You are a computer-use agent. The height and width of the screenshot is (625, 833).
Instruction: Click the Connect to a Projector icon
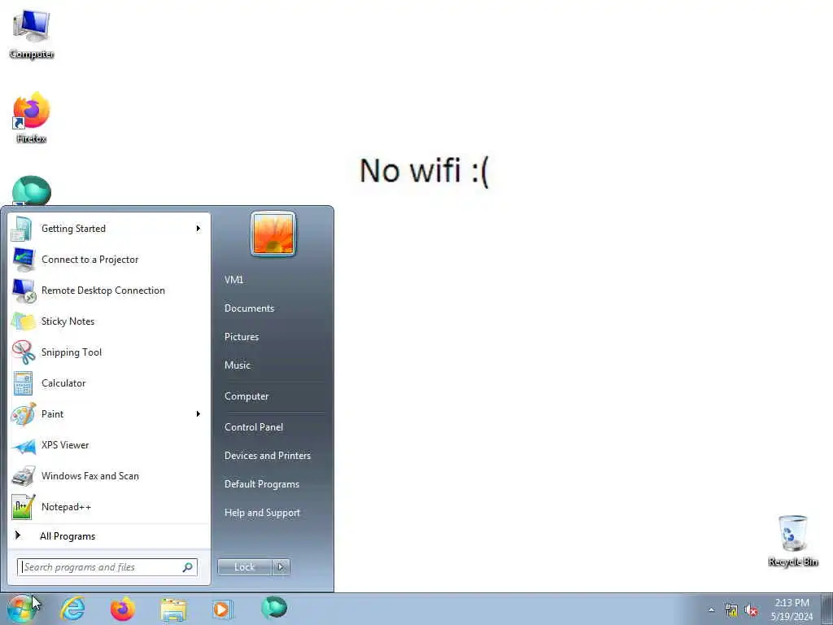click(x=24, y=260)
